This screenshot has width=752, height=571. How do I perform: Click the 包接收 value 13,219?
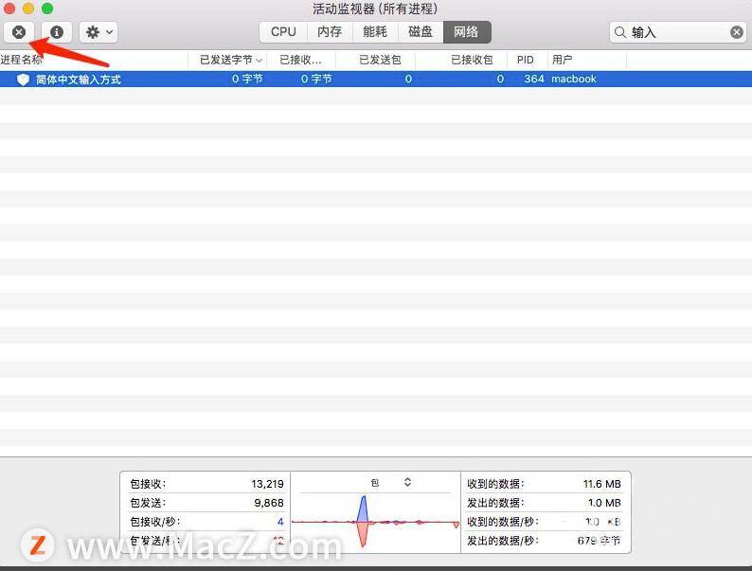(x=268, y=484)
